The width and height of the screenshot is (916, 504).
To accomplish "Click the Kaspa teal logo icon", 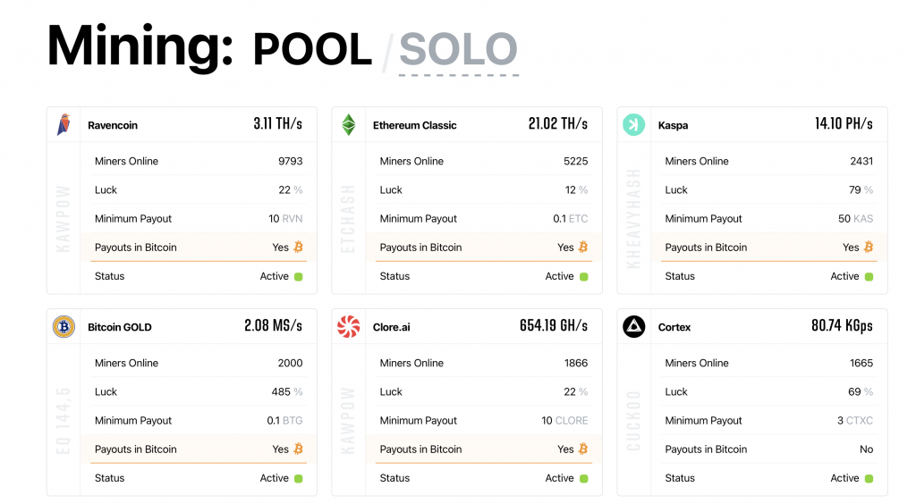I will [634, 125].
